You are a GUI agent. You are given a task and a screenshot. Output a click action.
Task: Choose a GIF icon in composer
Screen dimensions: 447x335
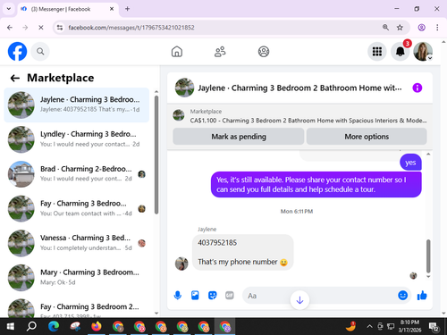(230, 296)
